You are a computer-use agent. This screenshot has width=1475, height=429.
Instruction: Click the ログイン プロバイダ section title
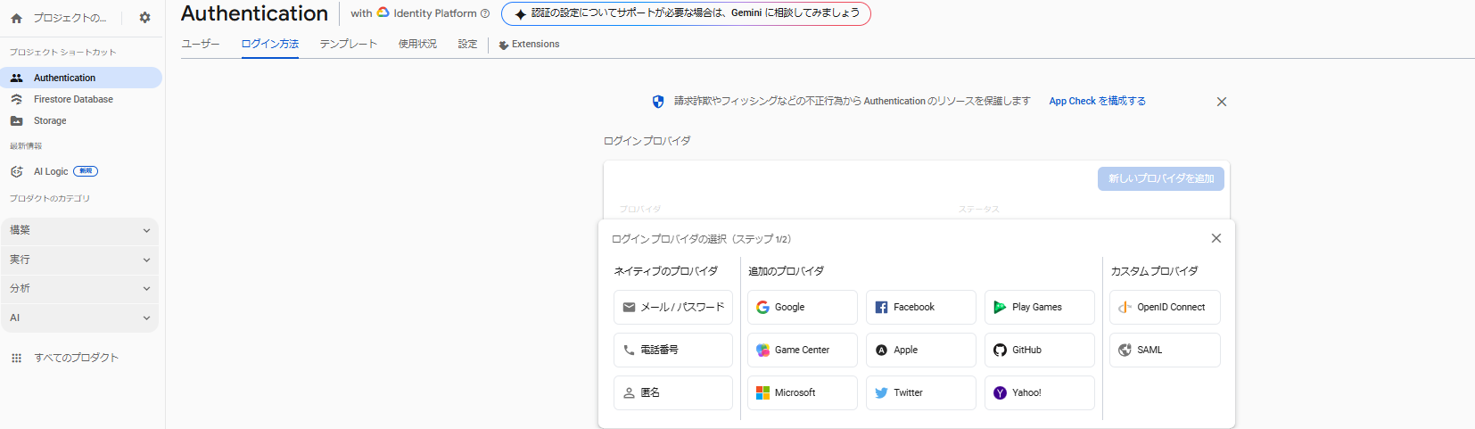coord(647,141)
